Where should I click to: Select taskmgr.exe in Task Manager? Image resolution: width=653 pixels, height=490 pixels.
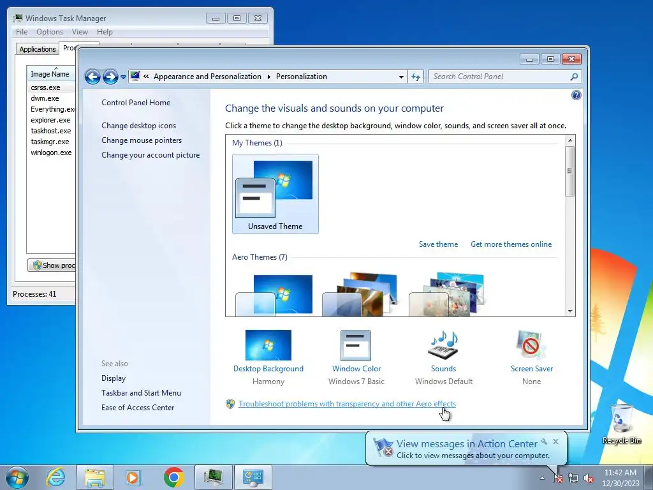[51, 142]
